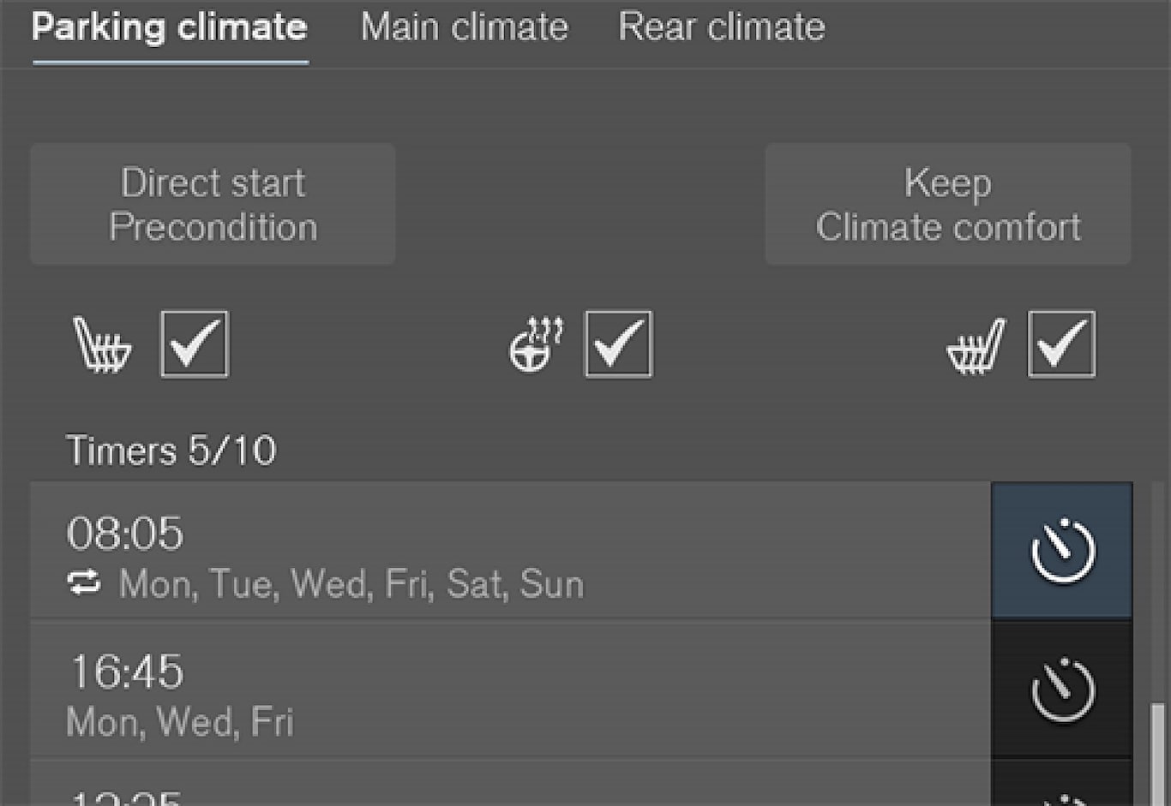
Task: Click the Timers 5/10 heading
Action: 171,451
